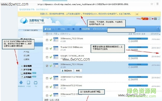This screenshot has height=101, width=162.
Task: Click file type icon of Thunder 9.0.0.164Beta.exe
Action: pyautogui.click(x=56, y=48)
